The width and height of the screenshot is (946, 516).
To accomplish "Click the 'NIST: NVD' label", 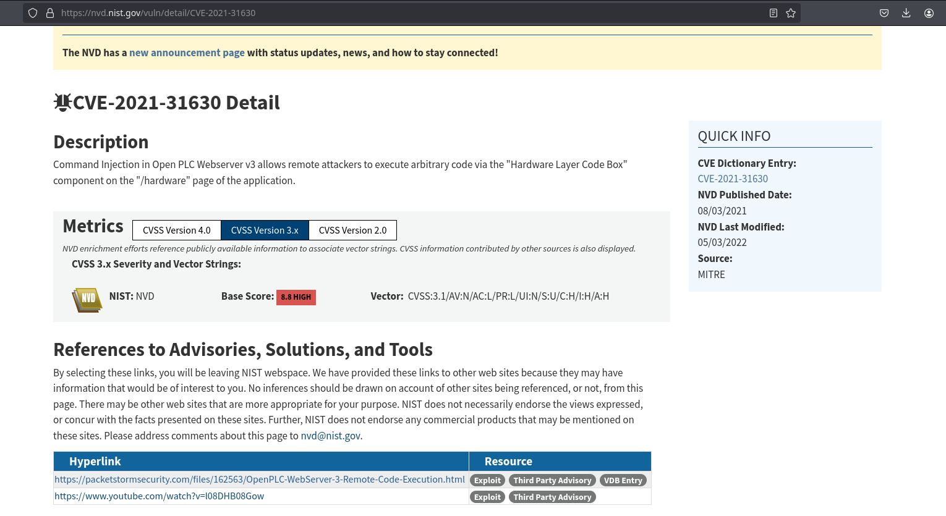I will pos(132,297).
